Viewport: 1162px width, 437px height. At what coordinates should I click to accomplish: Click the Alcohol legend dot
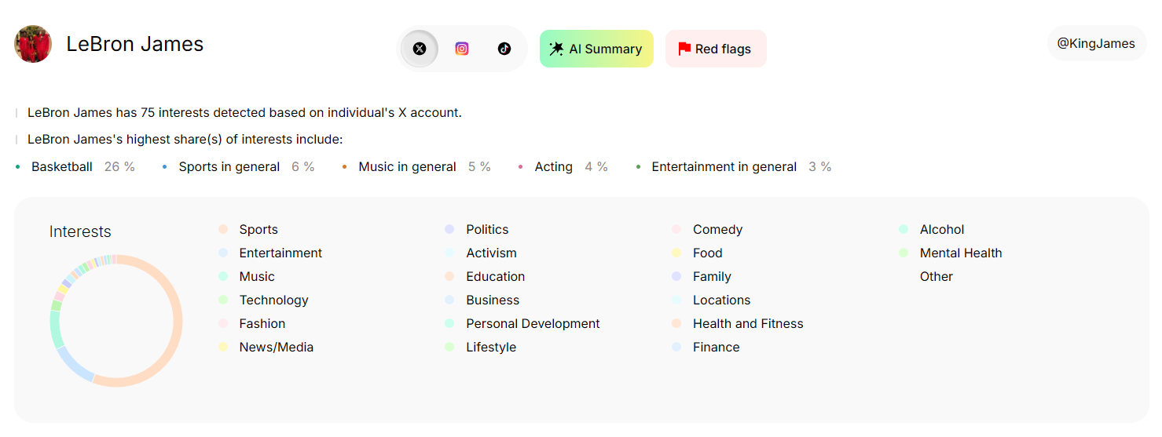click(904, 229)
